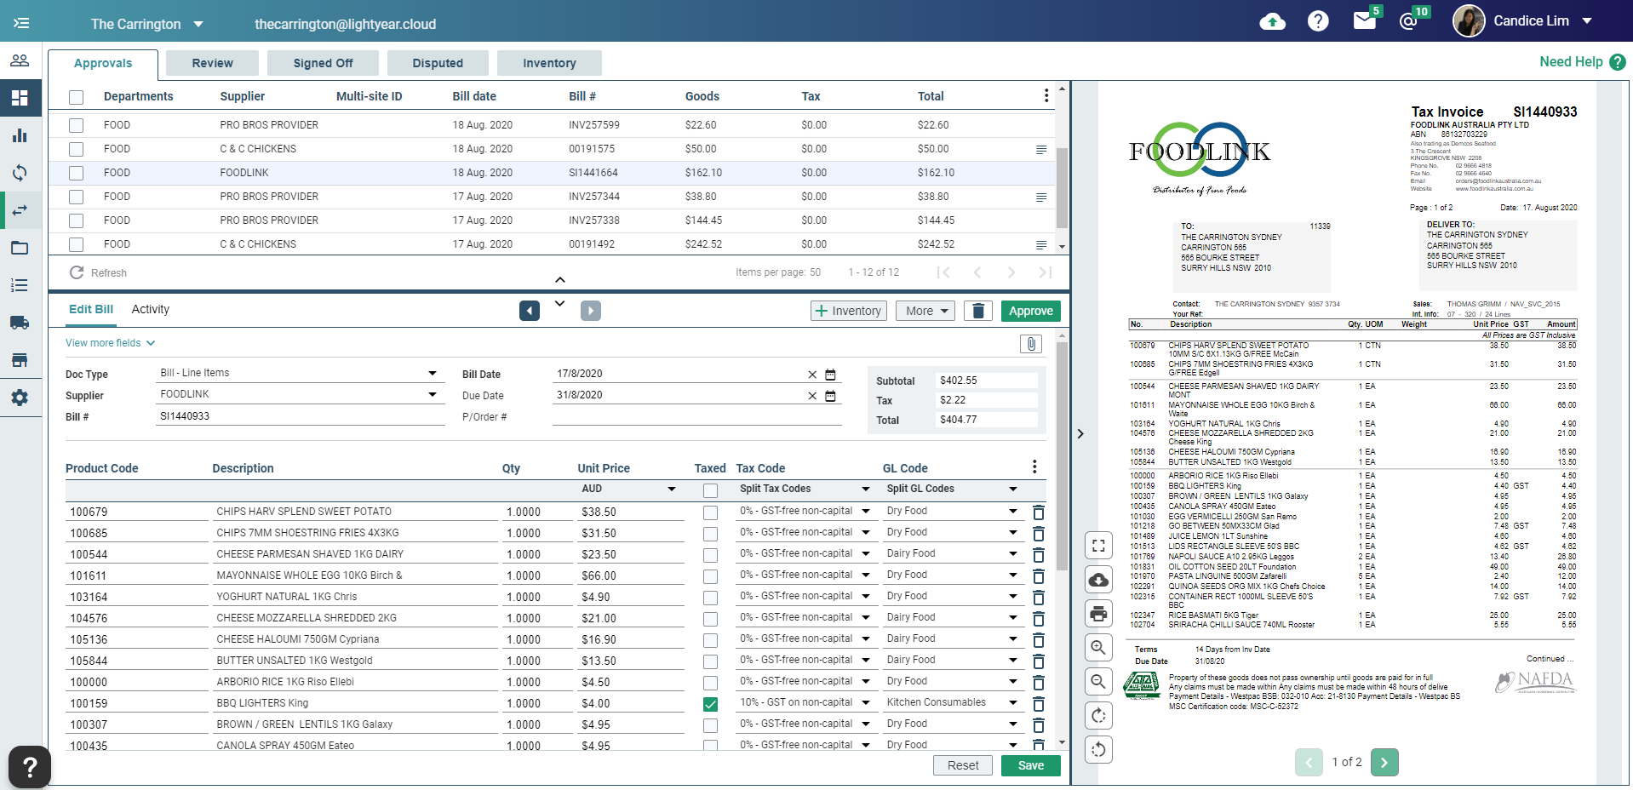Open the sync sidebar icon
Image resolution: width=1633 pixels, height=790 pixels.
[x=20, y=173]
